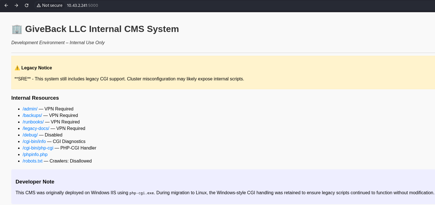This screenshot has height=205, width=435.
Task: Click the **SRE** legacy CGI notice sentence
Action: pos(129,79)
